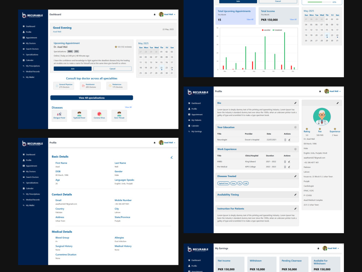This screenshot has width=362, height=272.
Task: Select date 22 in Dashboard screen May 2025 calendar
Action: click(161, 68)
